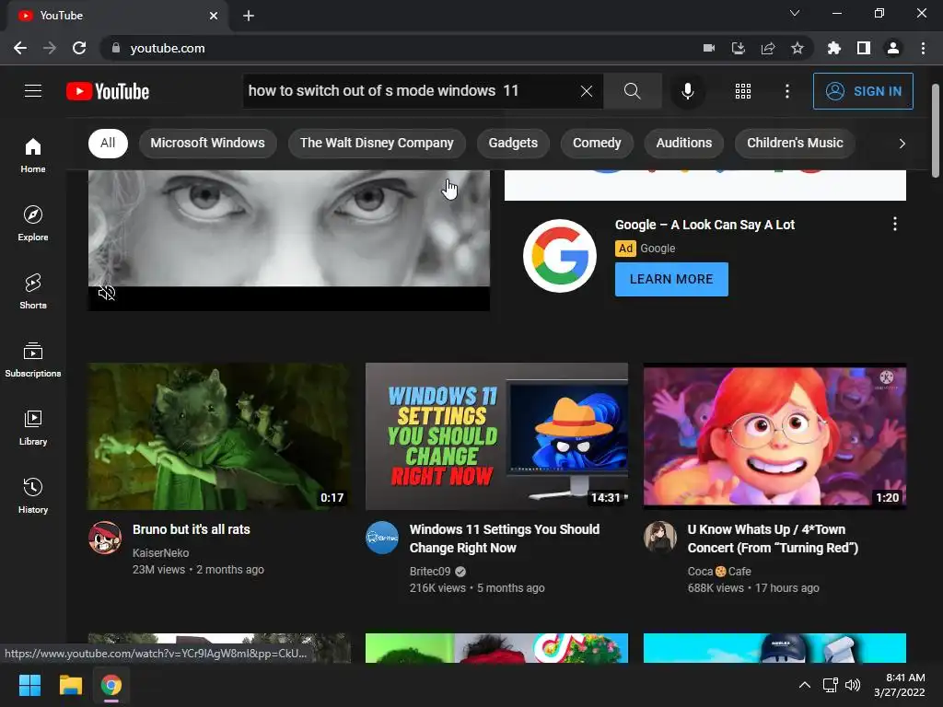The width and height of the screenshot is (943, 707).
Task: Select The Walt Disney Company chip
Action: [377, 143]
